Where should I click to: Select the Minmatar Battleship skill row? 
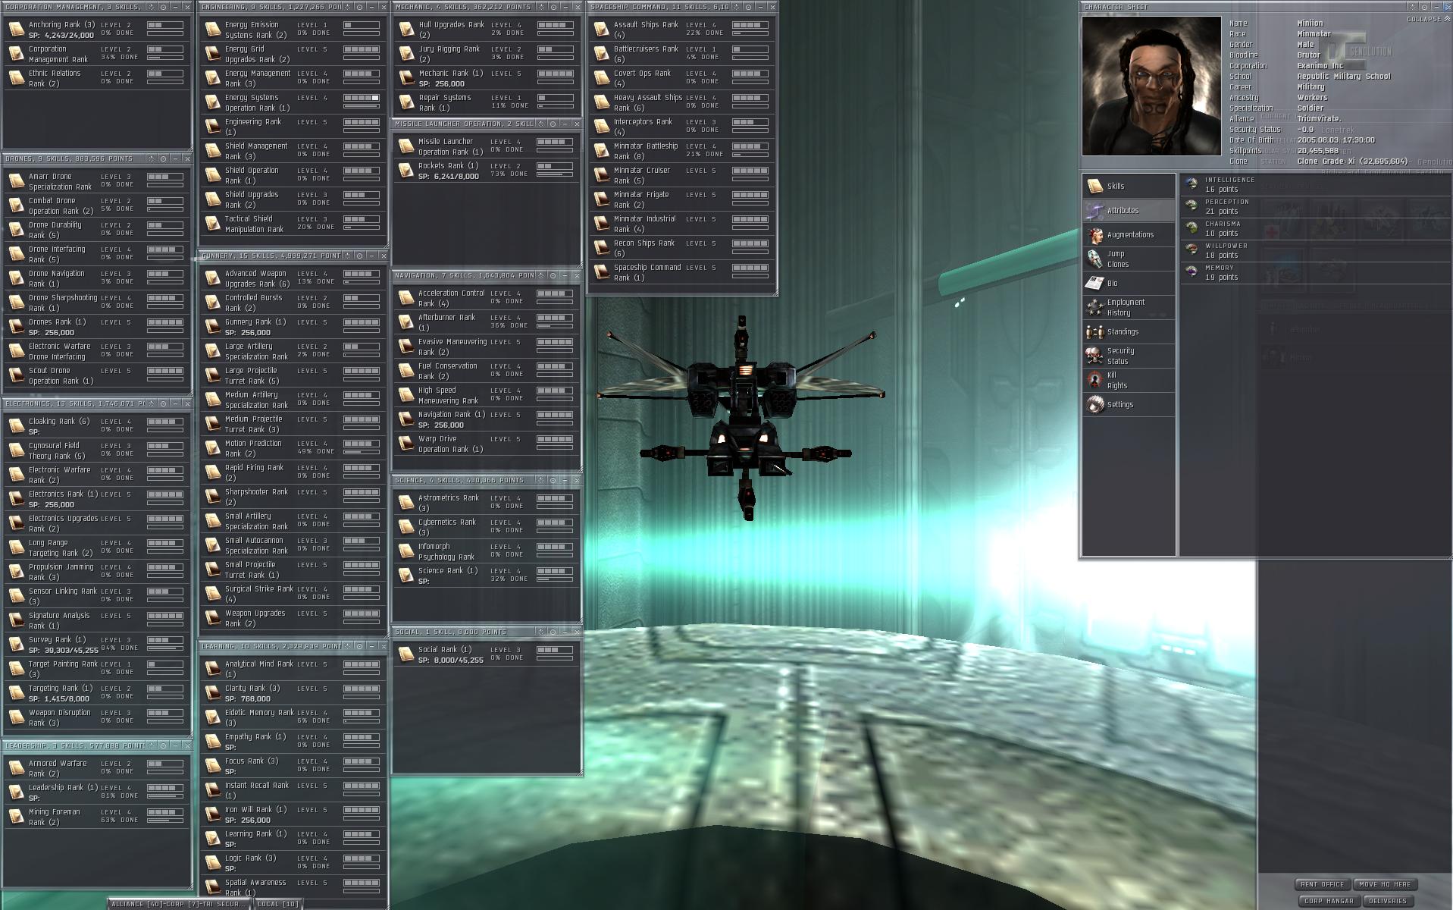[682, 151]
